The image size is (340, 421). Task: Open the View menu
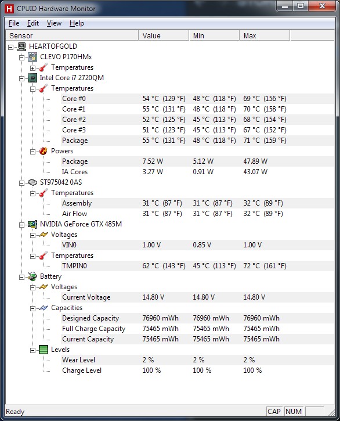coord(54,23)
